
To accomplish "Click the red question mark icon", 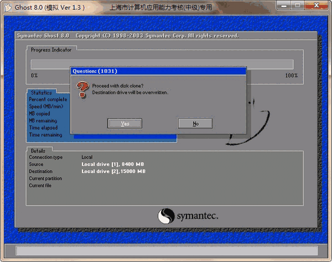I will [82, 89].
